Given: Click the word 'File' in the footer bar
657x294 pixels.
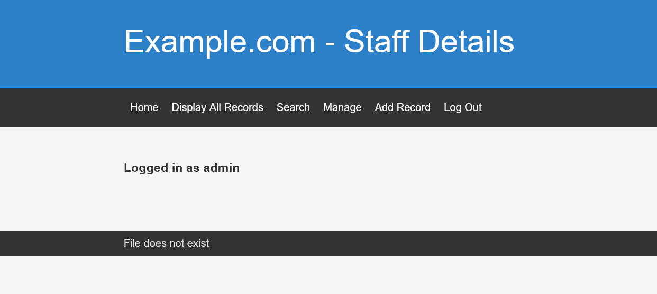Looking at the screenshot, I should pyautogui.click(x=132, y=243).
